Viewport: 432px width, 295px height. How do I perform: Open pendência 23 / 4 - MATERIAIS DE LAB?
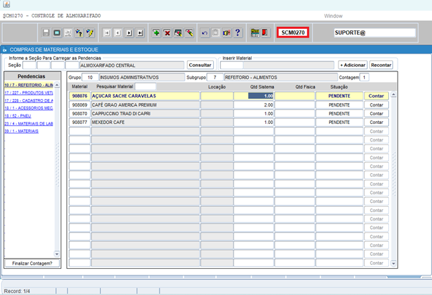(x=29, y=123)
